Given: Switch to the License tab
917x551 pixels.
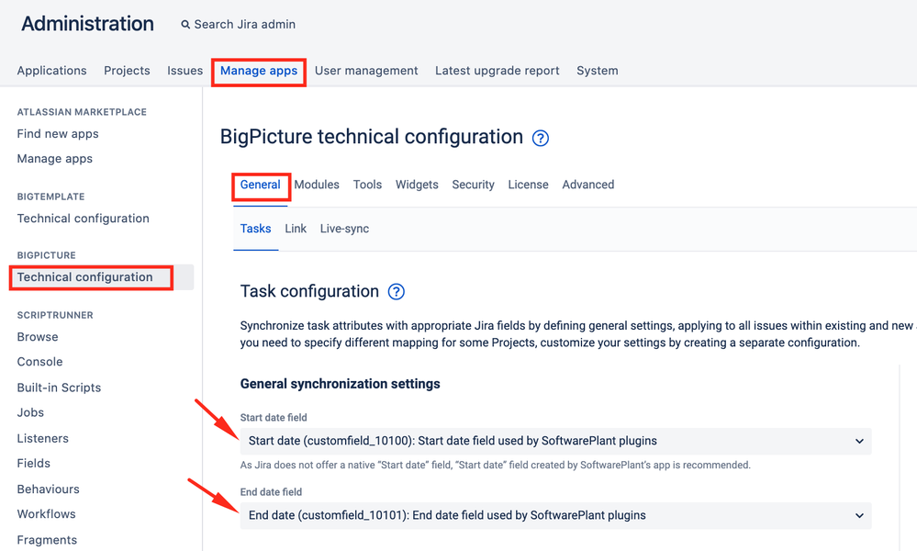Looking at the screenshot, I should (528, 185).
